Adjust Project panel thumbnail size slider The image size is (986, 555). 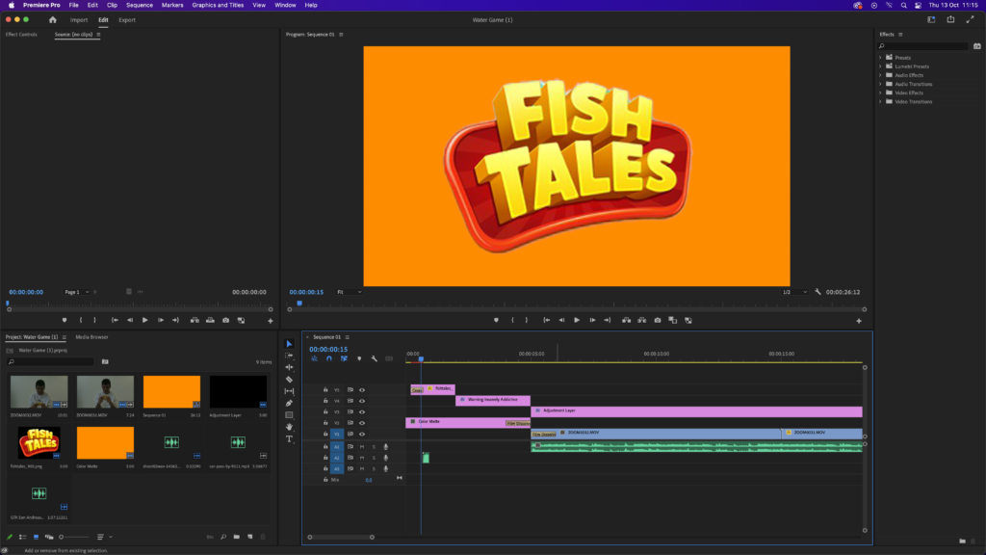click(74, 537)
